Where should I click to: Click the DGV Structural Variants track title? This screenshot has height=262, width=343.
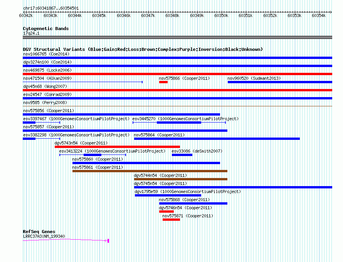click(143, 49)
